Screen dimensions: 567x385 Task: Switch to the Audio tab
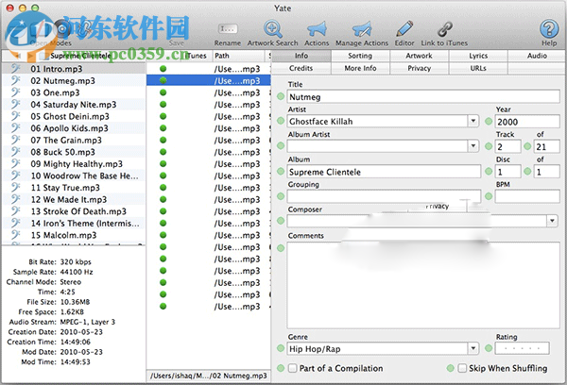[537, 56]
